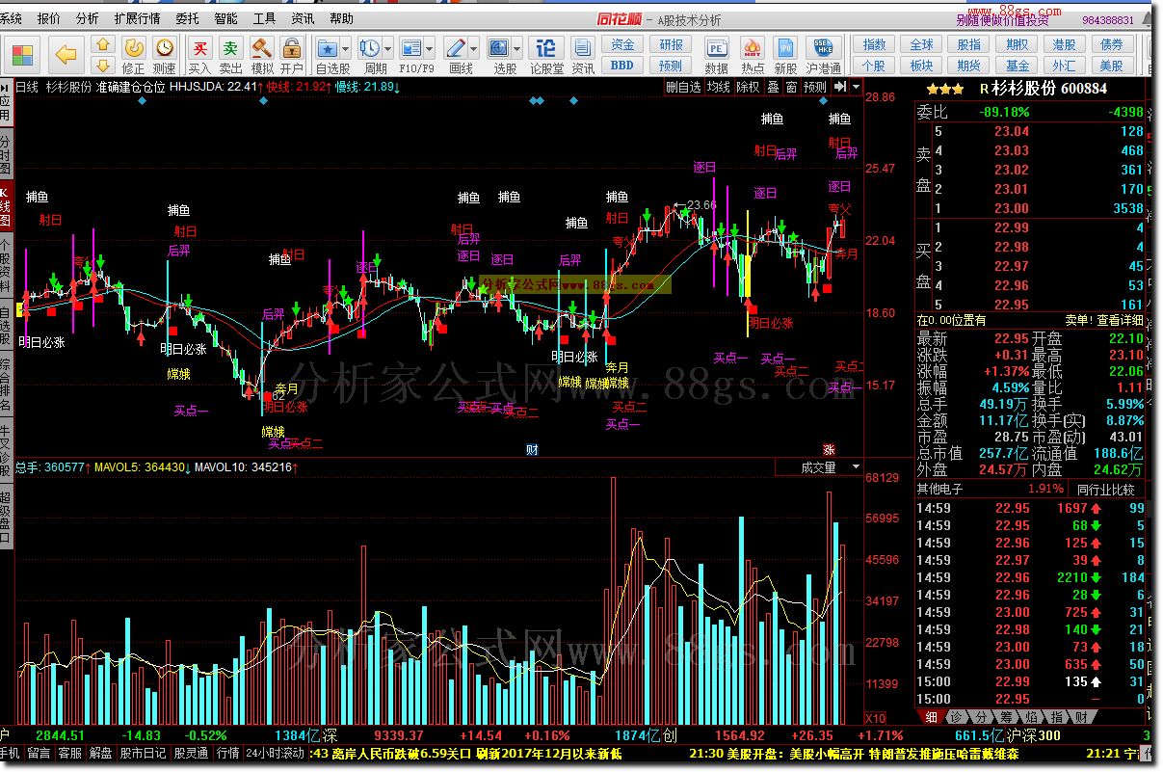This screenshot has width=1163, height=772.
Task: Toggle the 预测 forecast in chart header
Action: [815, 87]
